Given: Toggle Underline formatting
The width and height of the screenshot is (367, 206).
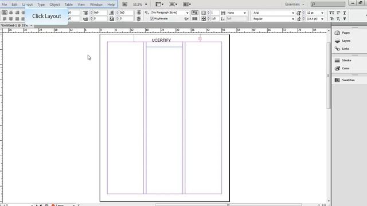Looking at the screenshot, I should (x=345, y=13).
